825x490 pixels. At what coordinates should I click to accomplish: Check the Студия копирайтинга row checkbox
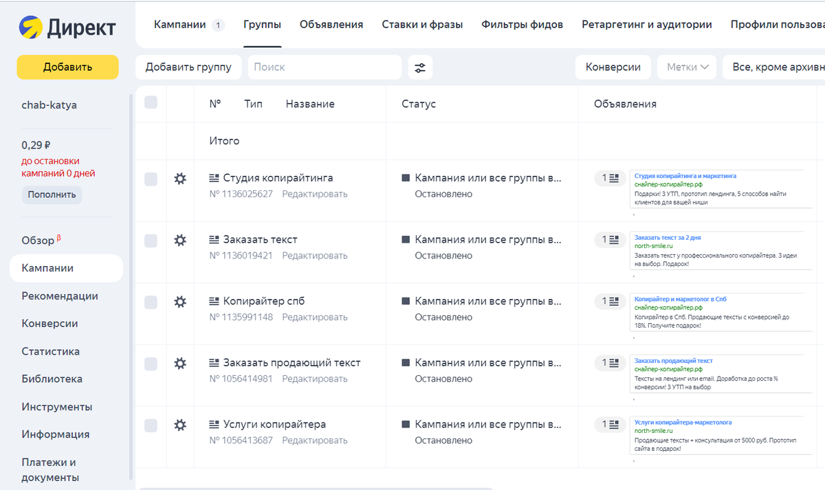coord(151,179)
